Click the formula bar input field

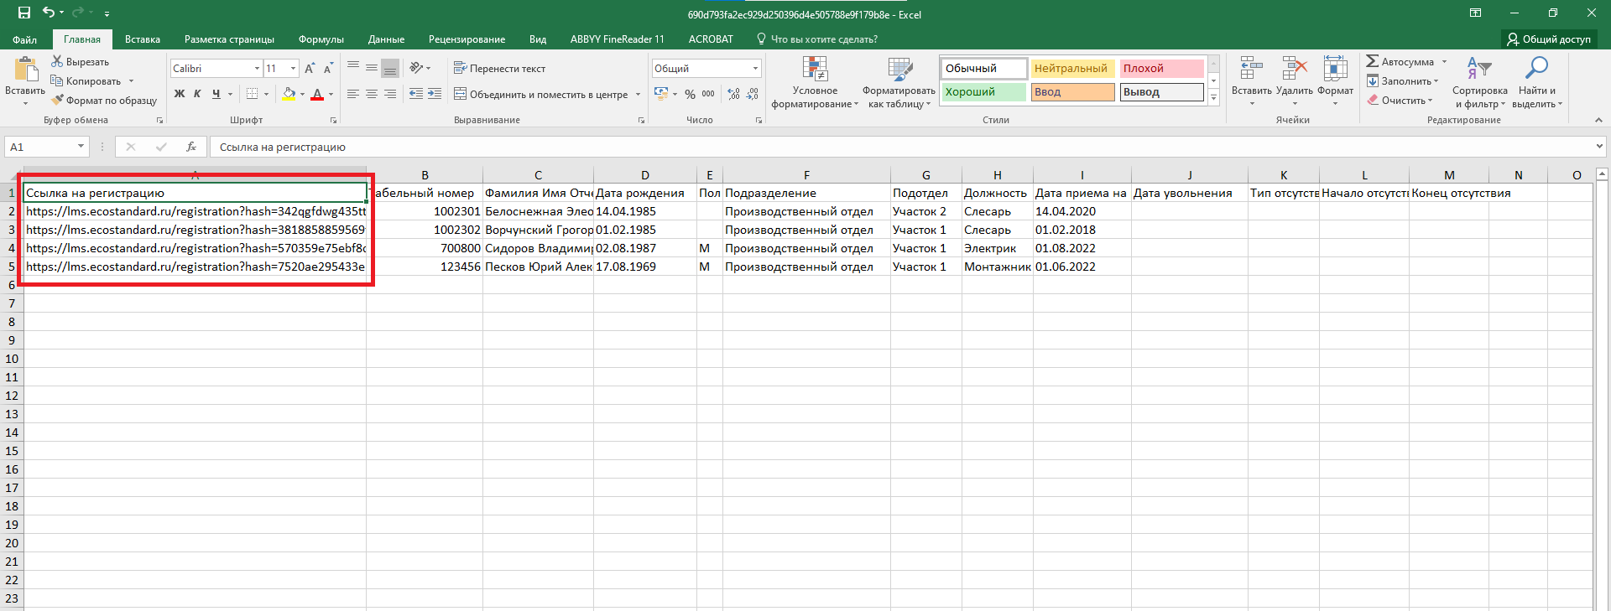pyautogui.click(x=902, y=147)
